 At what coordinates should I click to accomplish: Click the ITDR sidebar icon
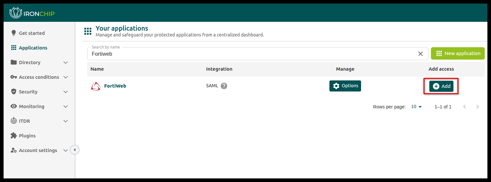point(13,121)
